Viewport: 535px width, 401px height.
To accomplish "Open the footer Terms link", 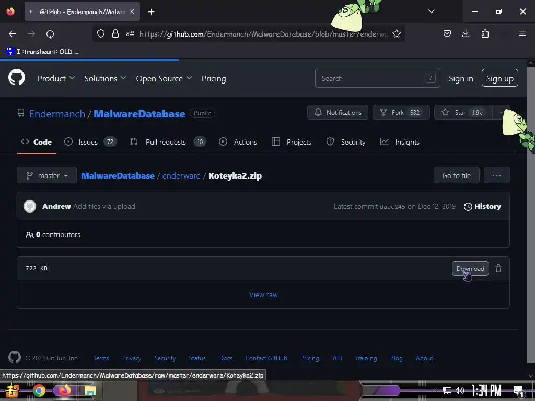I will [x=101, y=358].
